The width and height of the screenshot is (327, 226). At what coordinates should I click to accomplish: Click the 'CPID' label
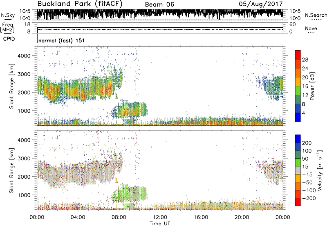(x=9, y=39)
